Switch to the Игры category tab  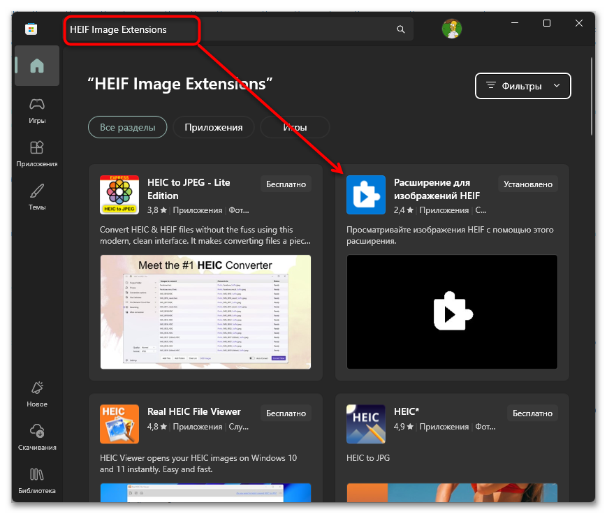coord(295,127)
